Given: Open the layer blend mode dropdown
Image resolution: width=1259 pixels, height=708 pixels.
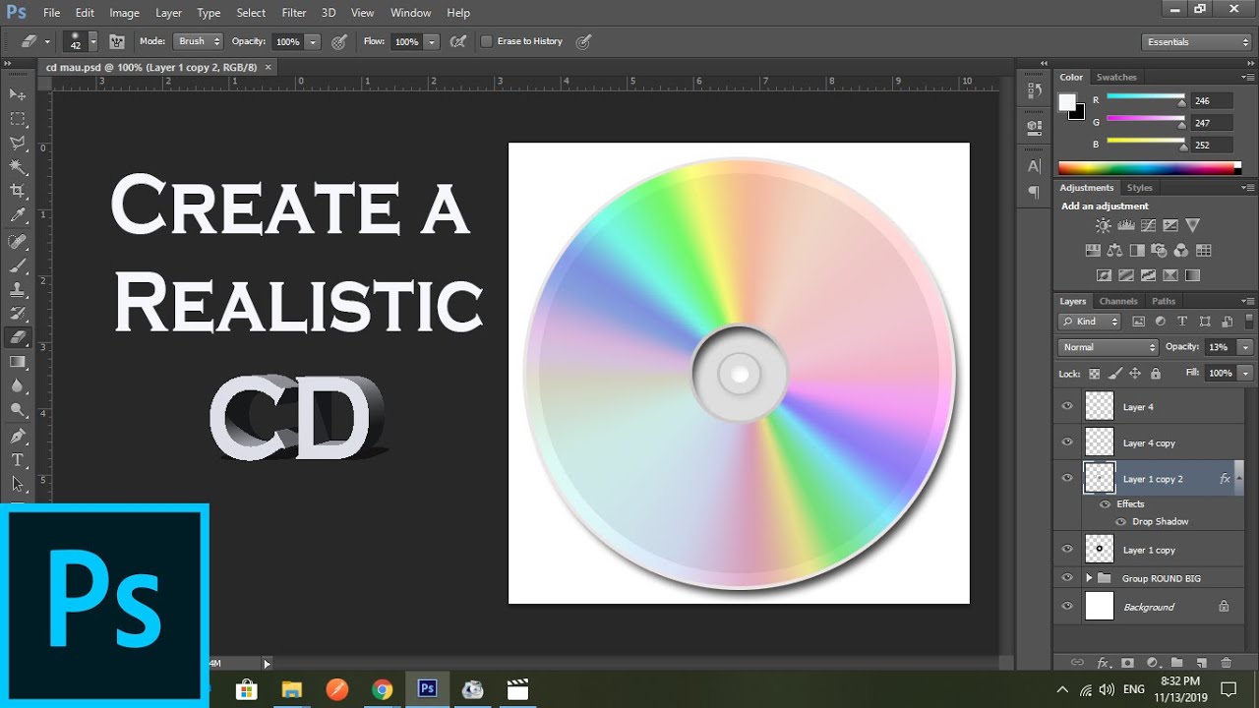Looking at the screenshot, I should [x=1109, y=347].
